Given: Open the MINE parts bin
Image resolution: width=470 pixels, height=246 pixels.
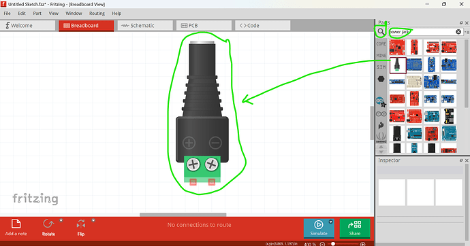Looking at the screenshot, I should point(381,56).
